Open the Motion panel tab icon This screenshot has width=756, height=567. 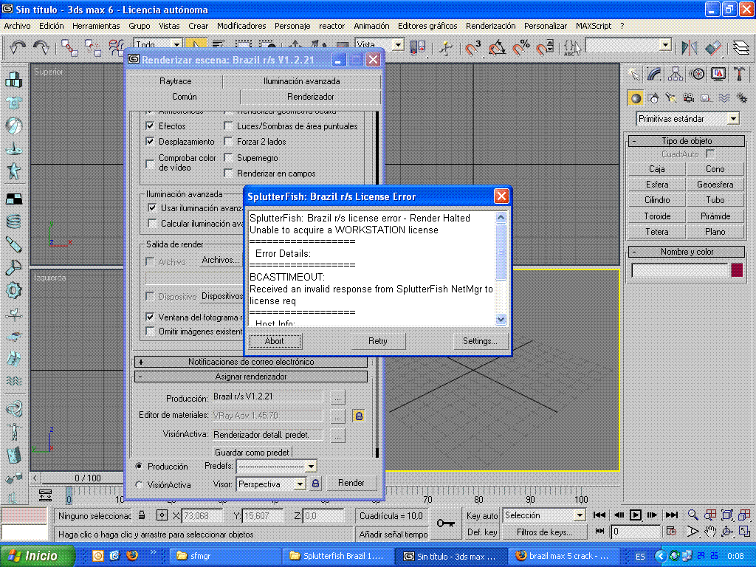[697, 75]
